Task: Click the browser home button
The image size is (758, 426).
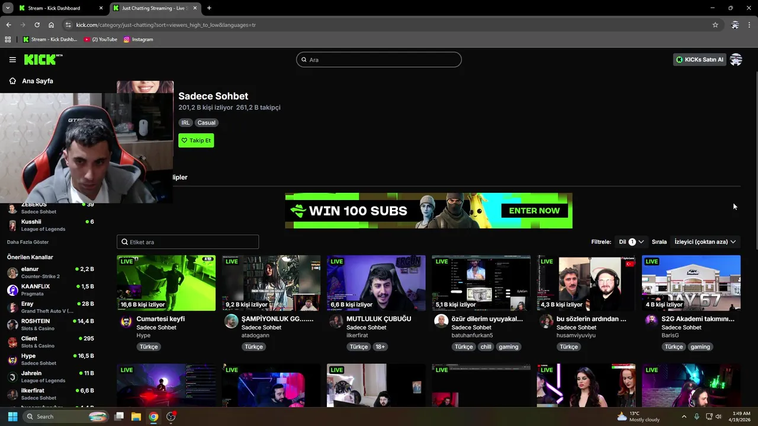Action: (52, 25)
